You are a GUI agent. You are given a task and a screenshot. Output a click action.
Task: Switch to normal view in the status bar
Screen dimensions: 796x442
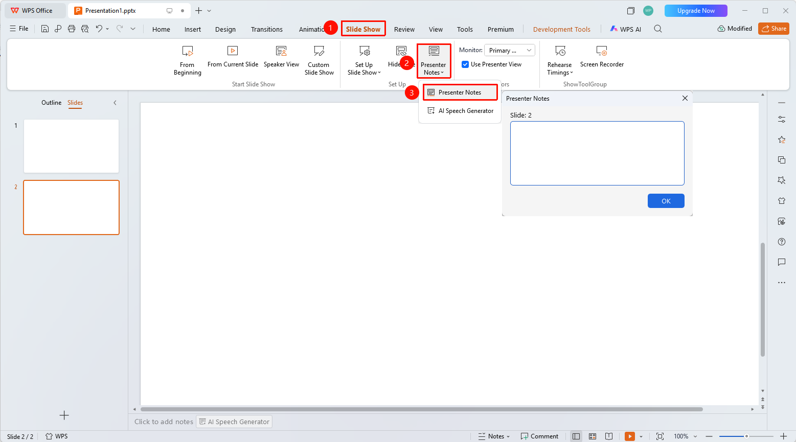point(576,436)
